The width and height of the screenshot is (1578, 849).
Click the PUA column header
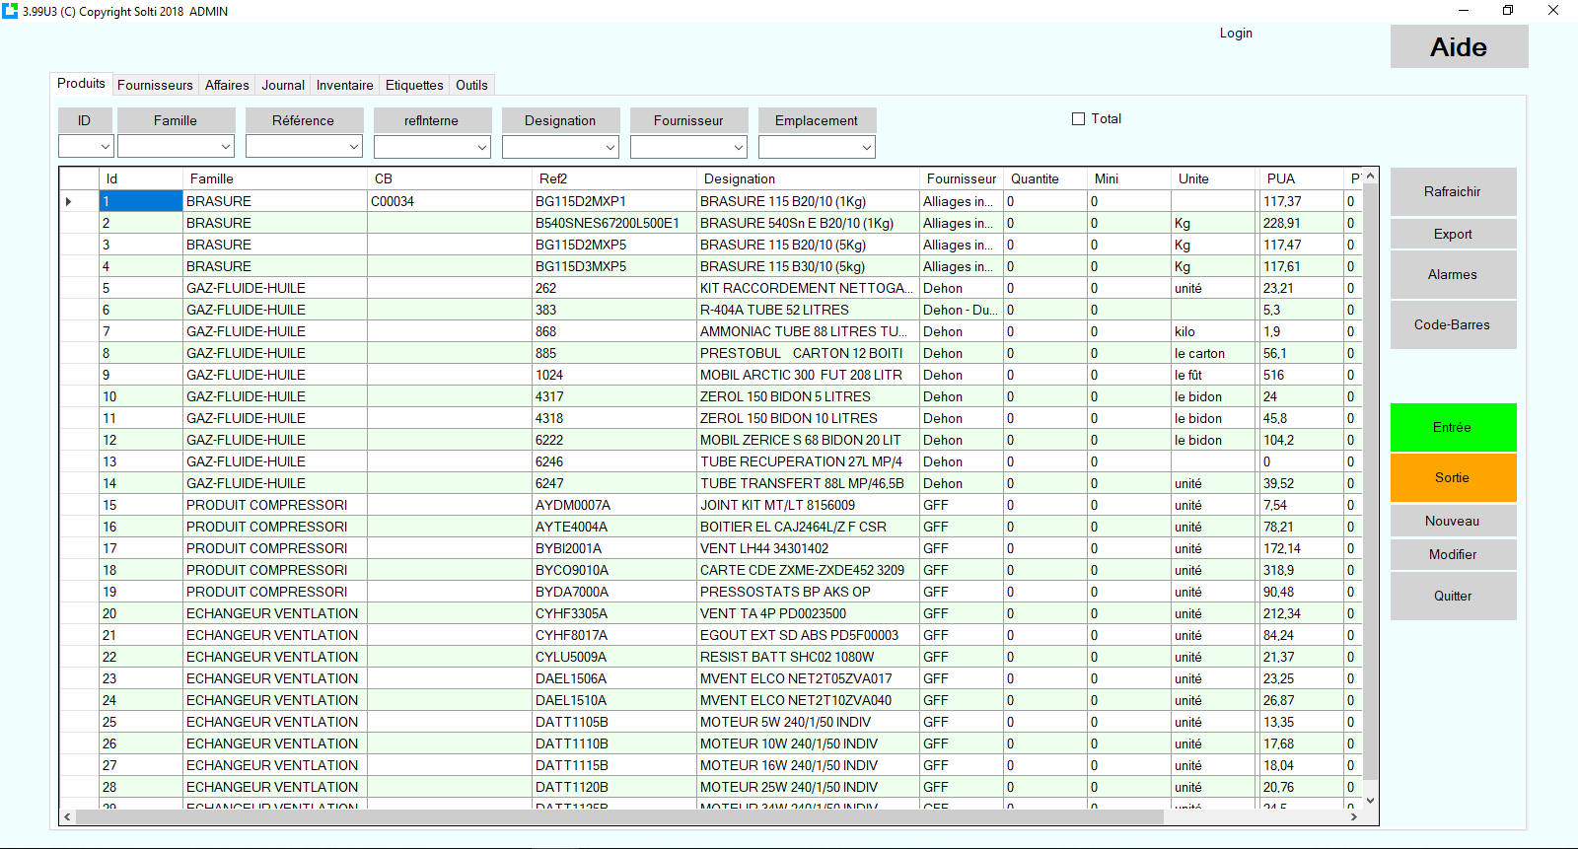pyautogui.click(x=1302, y=178)
